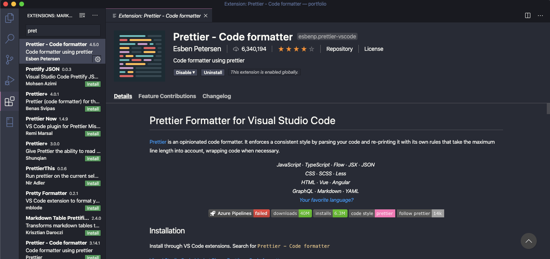The image size is (550, 259).
Task: Open the Search view
Action: click(x=9, y=38)
